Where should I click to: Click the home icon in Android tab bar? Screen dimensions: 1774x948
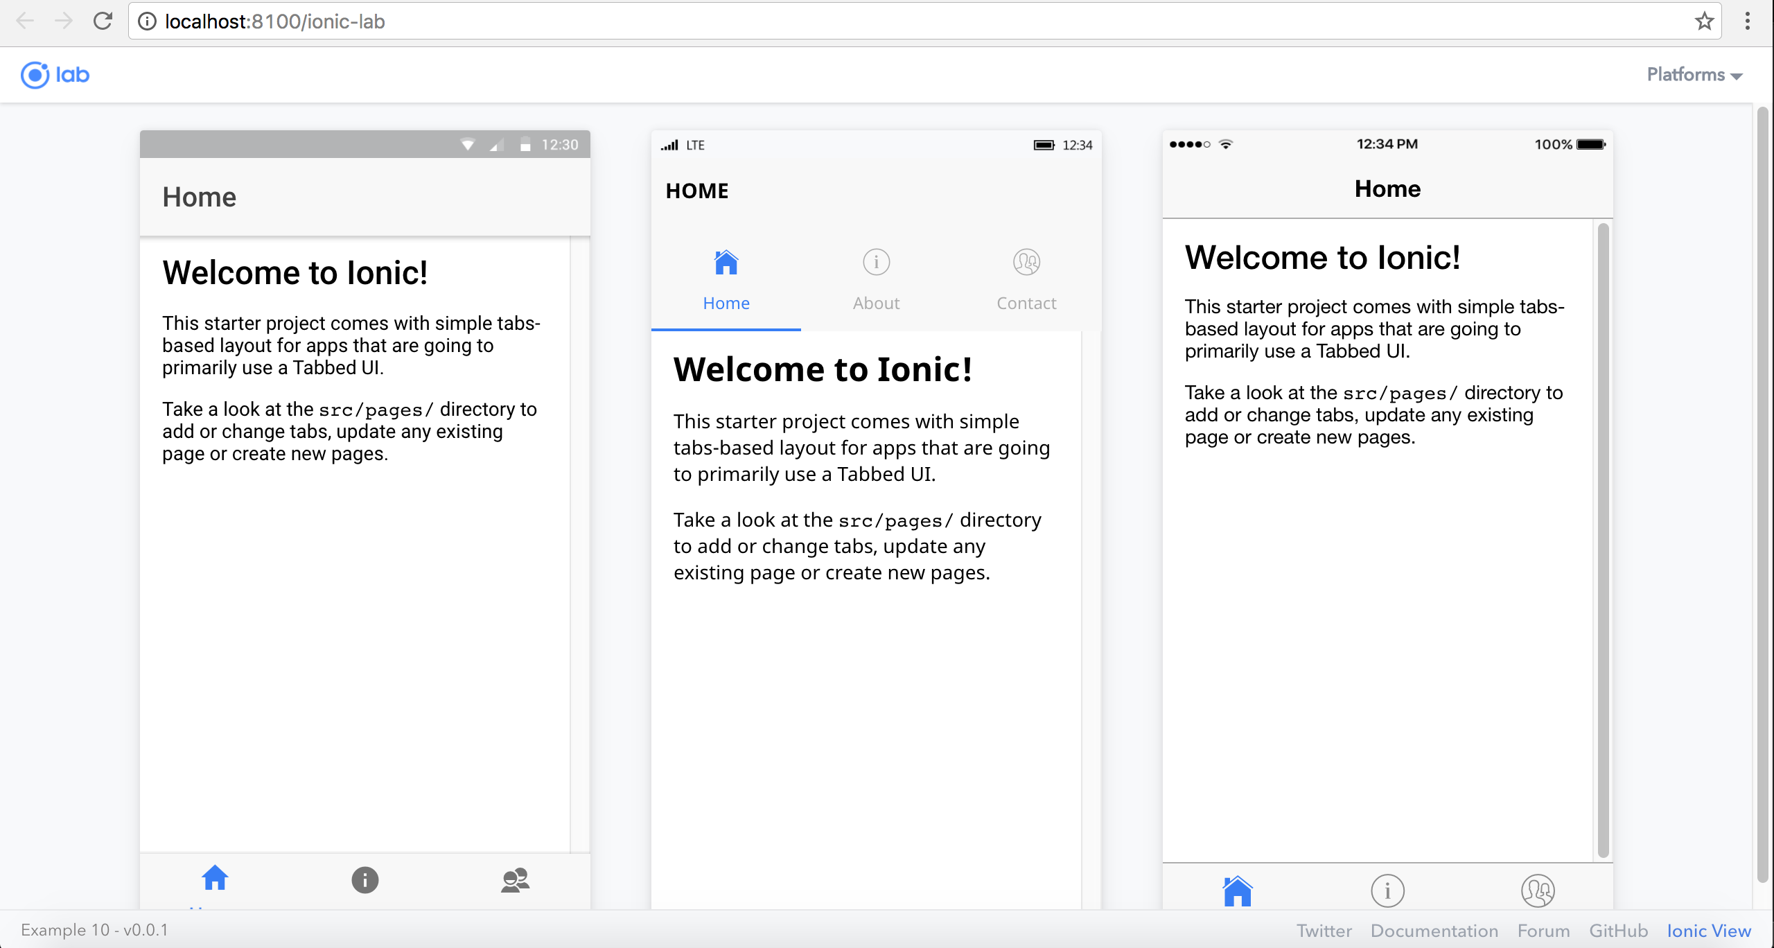(x=215, y=878)
